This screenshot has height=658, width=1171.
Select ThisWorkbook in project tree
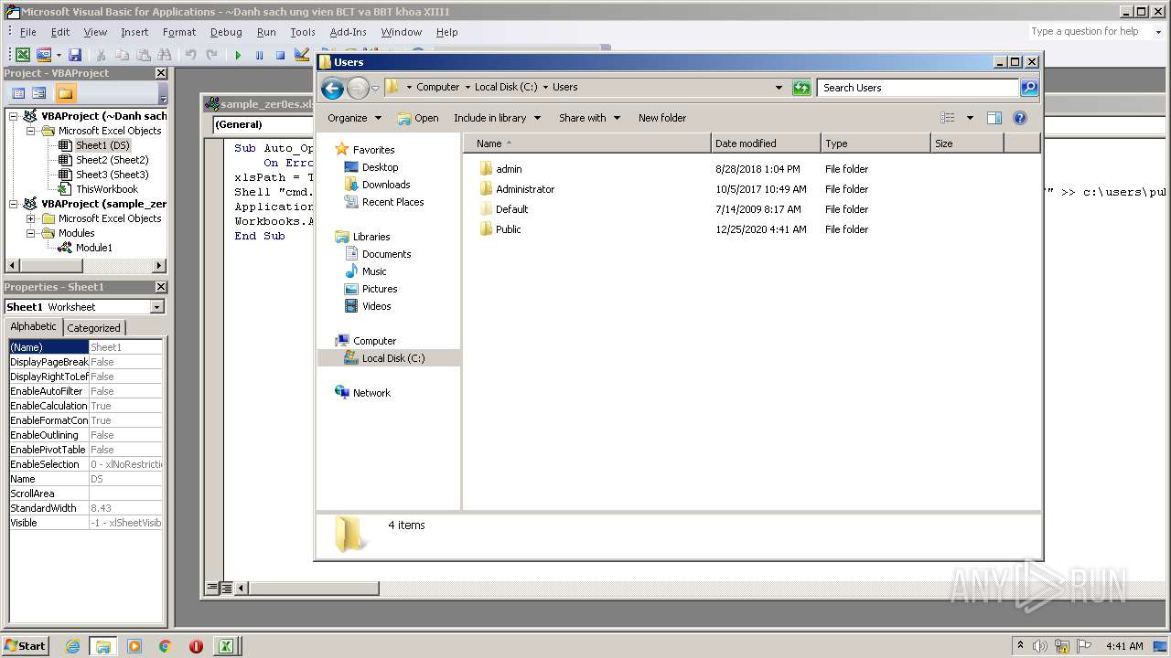(107, 189)
